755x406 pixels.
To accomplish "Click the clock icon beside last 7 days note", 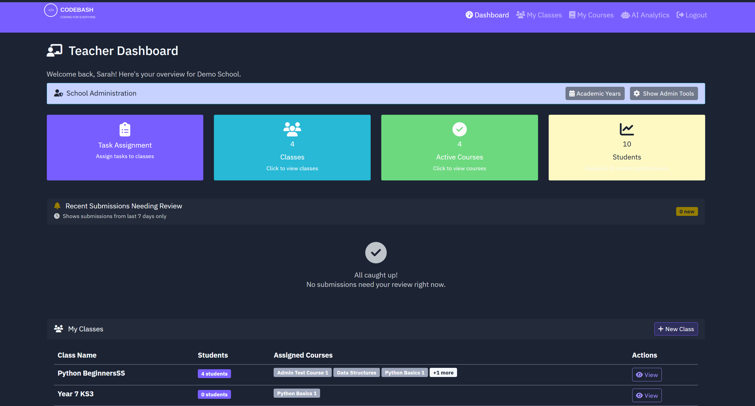I will pyautogui.click(x=57, y=216).
